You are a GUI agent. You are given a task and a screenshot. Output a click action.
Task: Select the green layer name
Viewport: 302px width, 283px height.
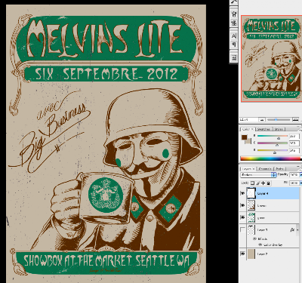click(261, 218)
